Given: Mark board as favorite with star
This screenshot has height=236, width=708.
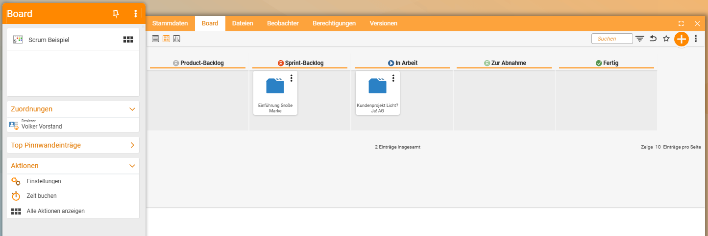Looking at the screenshot, I should click(x=666, y=39).
